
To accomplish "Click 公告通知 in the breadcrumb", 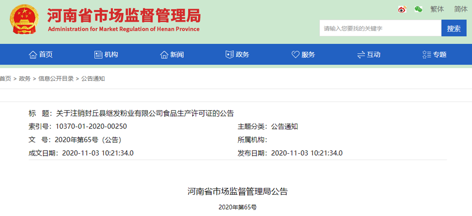I will 93,79.
